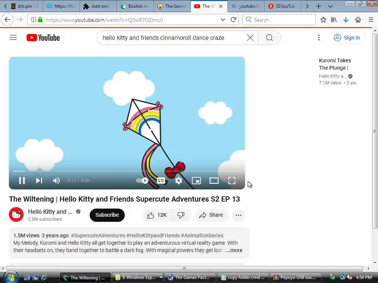The image size is (378, 283).
Task: Bookmark this page star icon
Action: 323,20
